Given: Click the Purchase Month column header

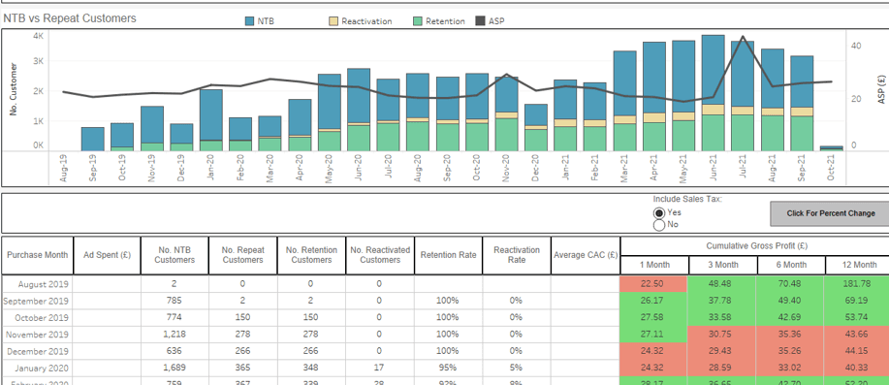Looking at the screenshot, I should click(x=38, y=255).
